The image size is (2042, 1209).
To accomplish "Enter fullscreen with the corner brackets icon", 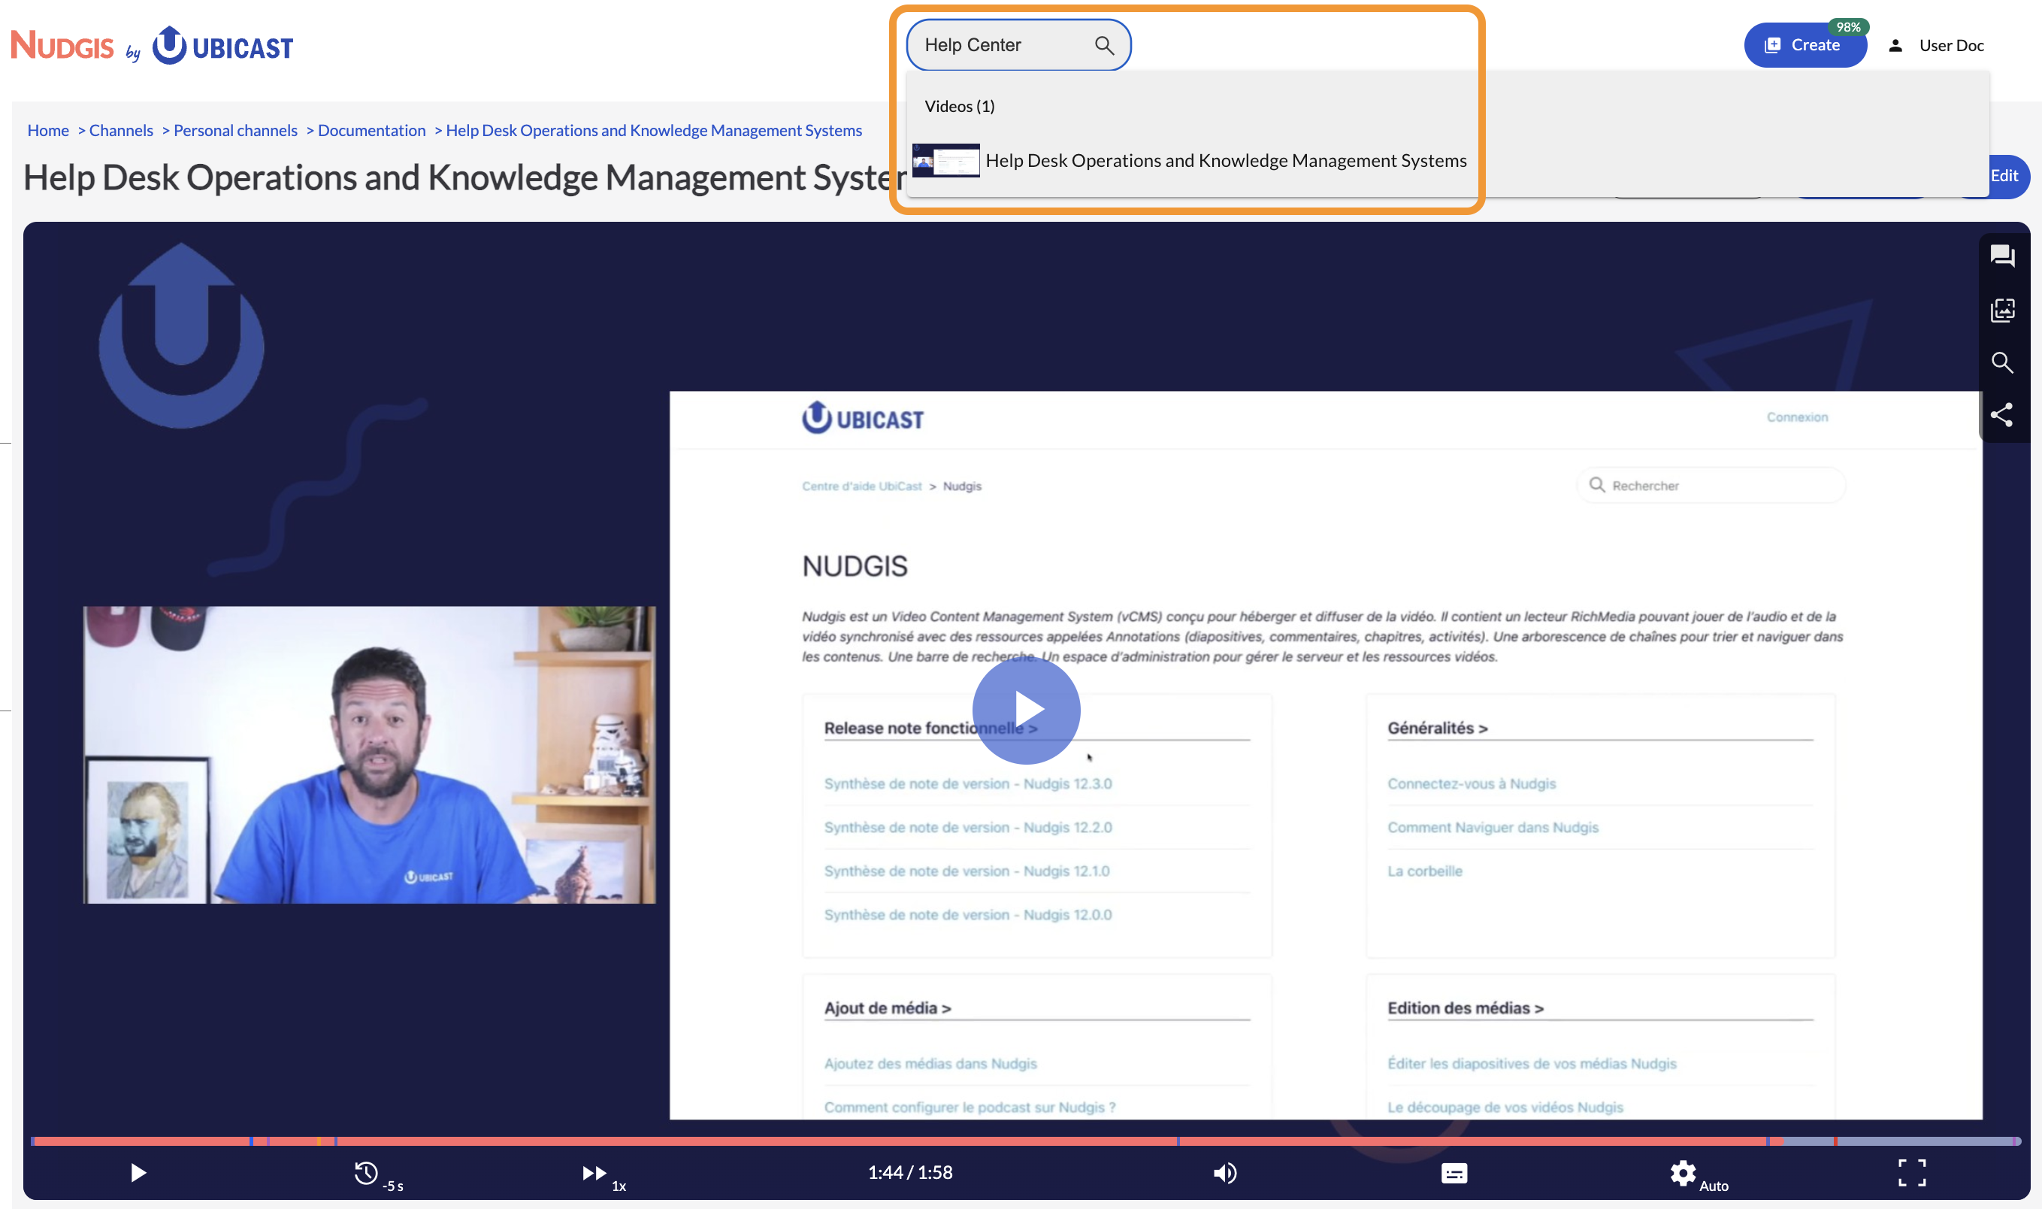I will (x=1912, y=1173).
